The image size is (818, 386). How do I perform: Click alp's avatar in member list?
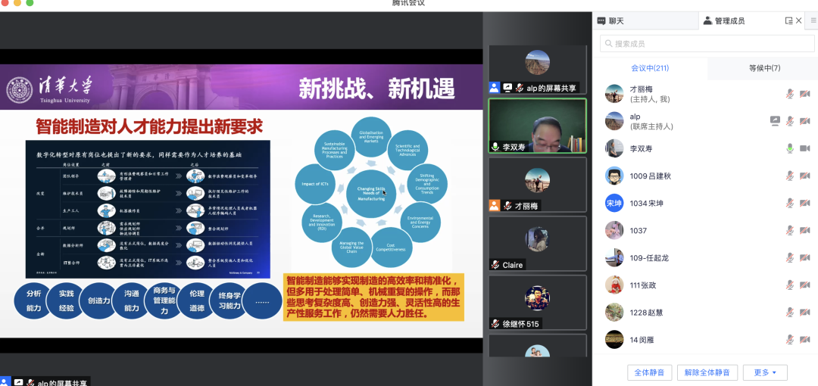[614, 121]
